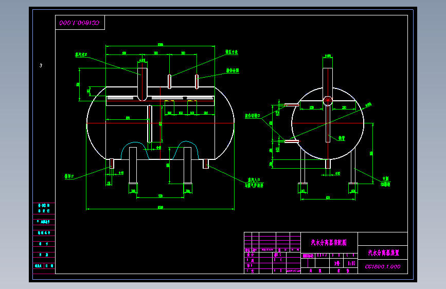
Task: Click the number 3 on the left margin
Action: (41, 65)
